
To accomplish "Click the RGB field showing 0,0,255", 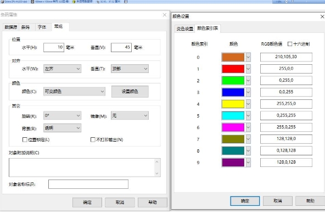I will [286, 92].
